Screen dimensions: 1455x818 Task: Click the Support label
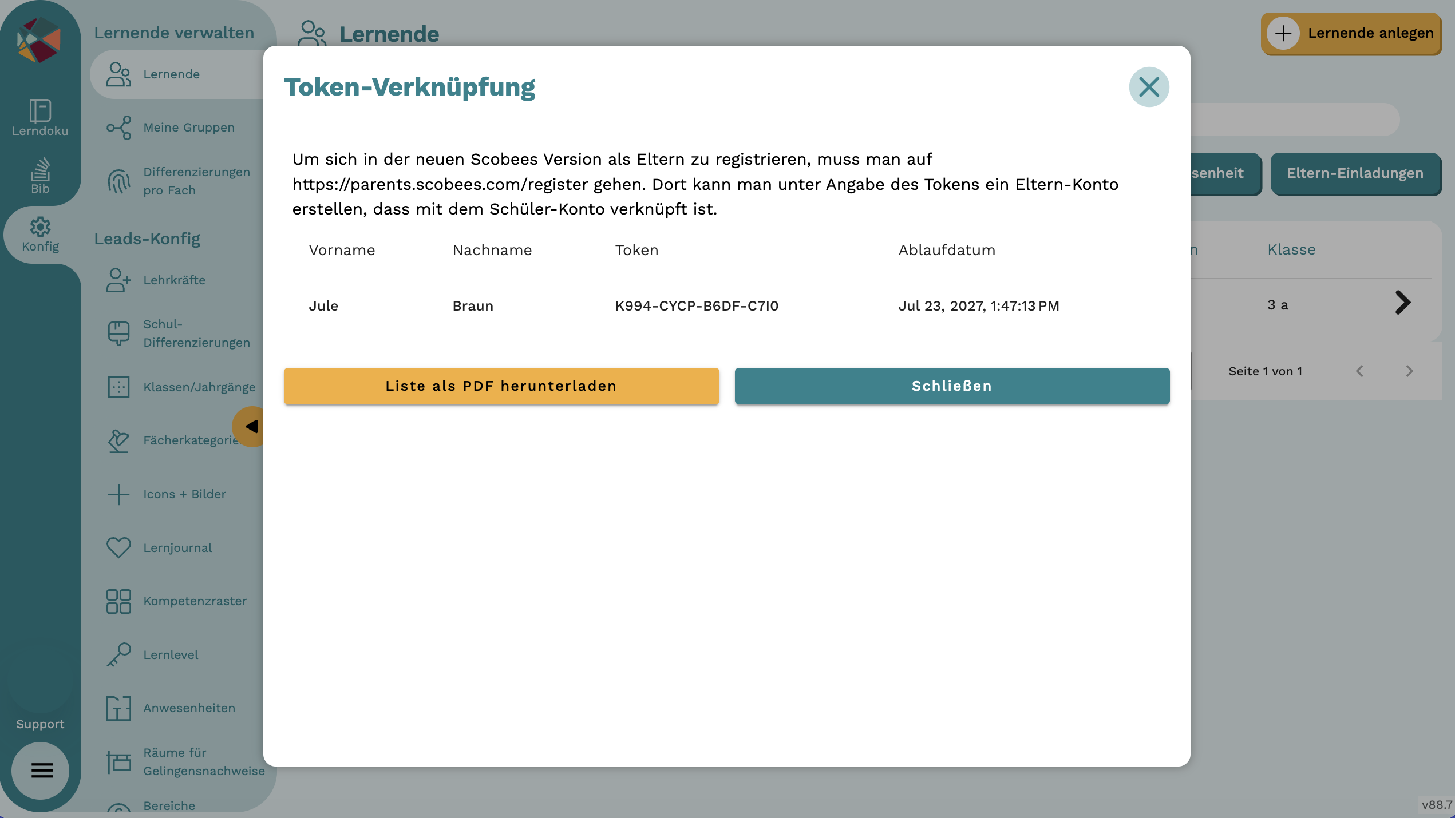(40, 724)
